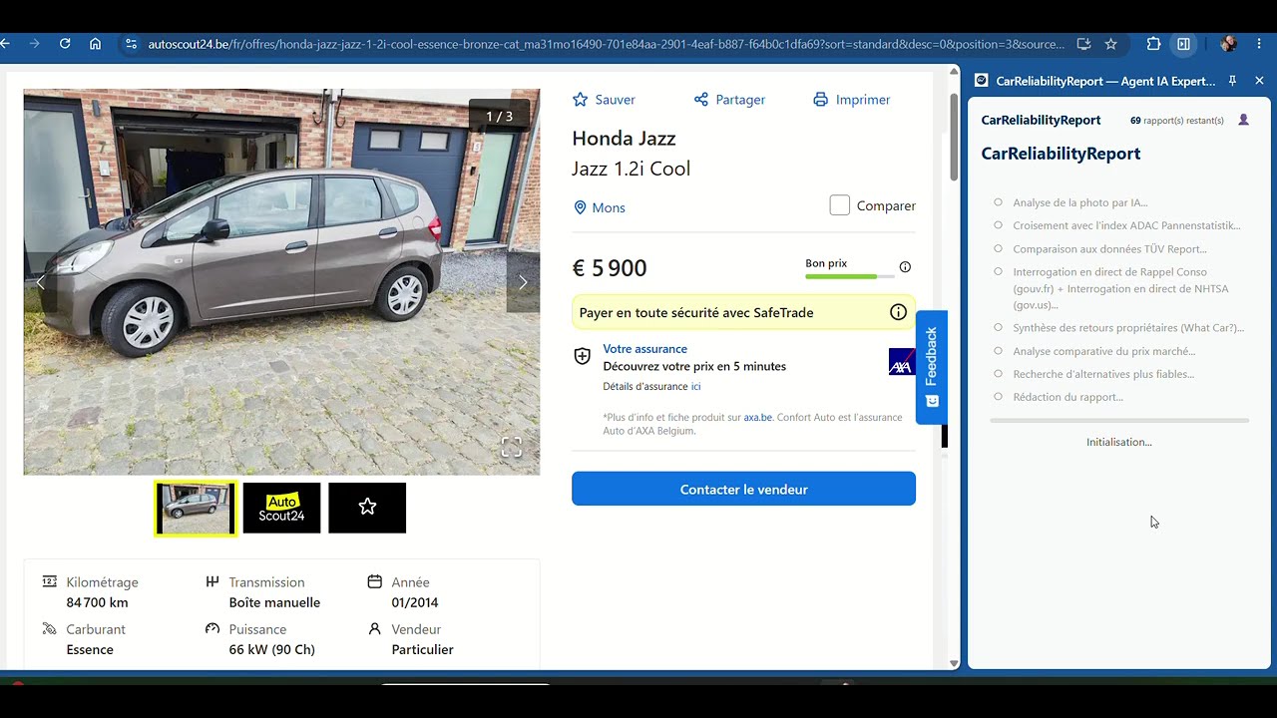Click the '84 700 km' mileage value
Screen dimensions: 1277x718
[97, 602]
